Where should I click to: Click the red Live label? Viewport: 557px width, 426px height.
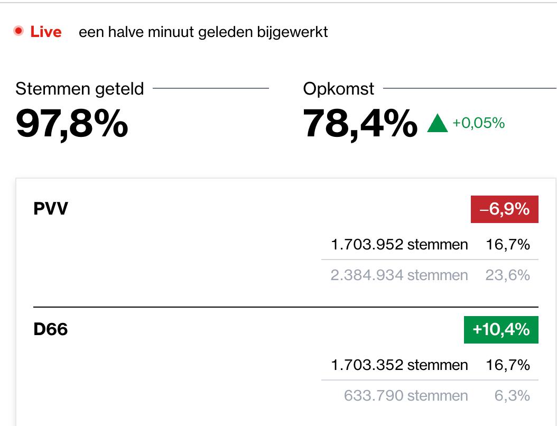click(46, 32)
